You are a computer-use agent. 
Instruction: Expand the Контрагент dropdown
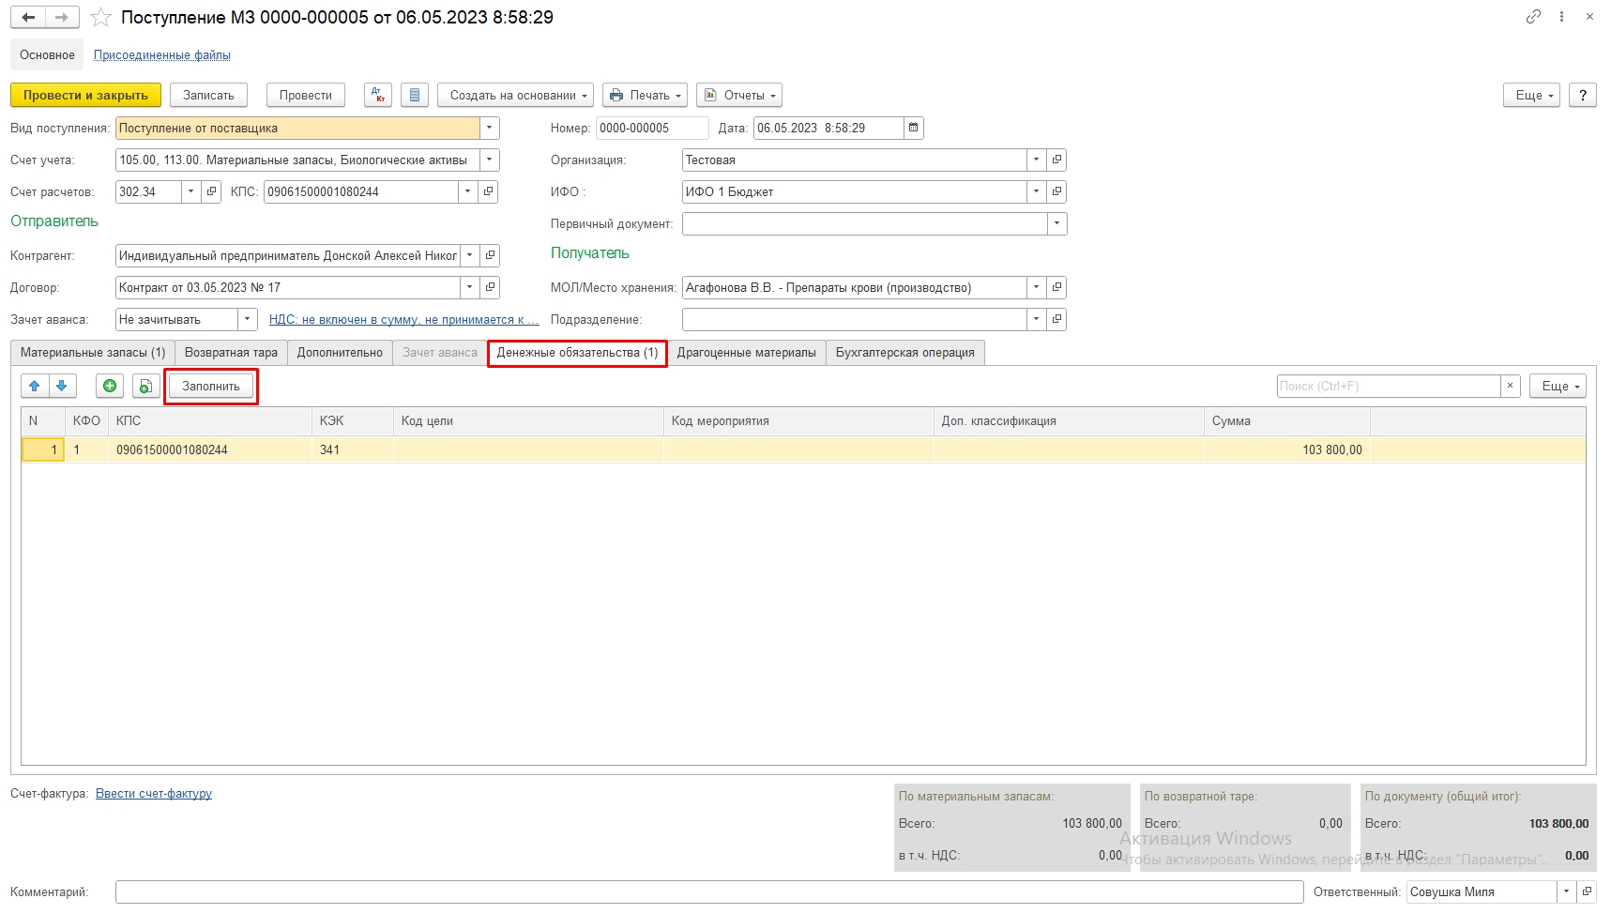pyautogui.click(x=470, y=255)
